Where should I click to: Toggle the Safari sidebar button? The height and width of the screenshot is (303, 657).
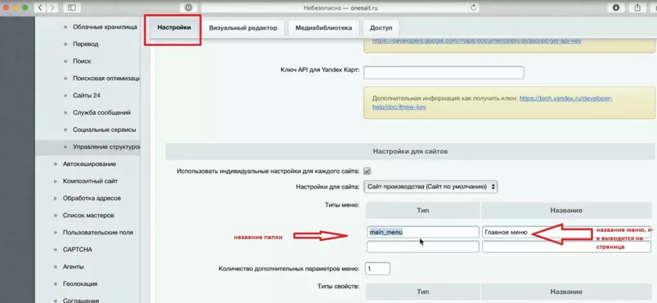[72, 7]
